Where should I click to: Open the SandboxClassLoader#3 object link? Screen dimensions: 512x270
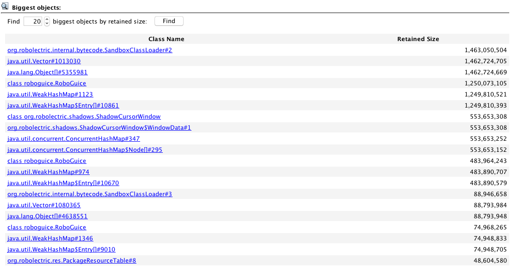90,194
